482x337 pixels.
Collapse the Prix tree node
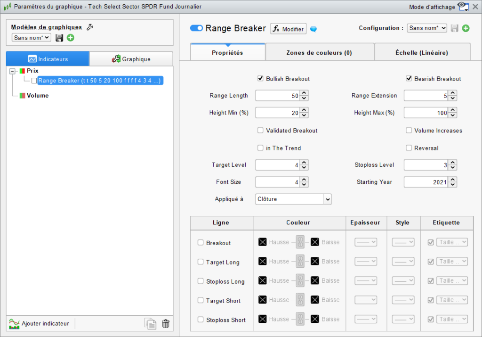click(x=12, y=71)
